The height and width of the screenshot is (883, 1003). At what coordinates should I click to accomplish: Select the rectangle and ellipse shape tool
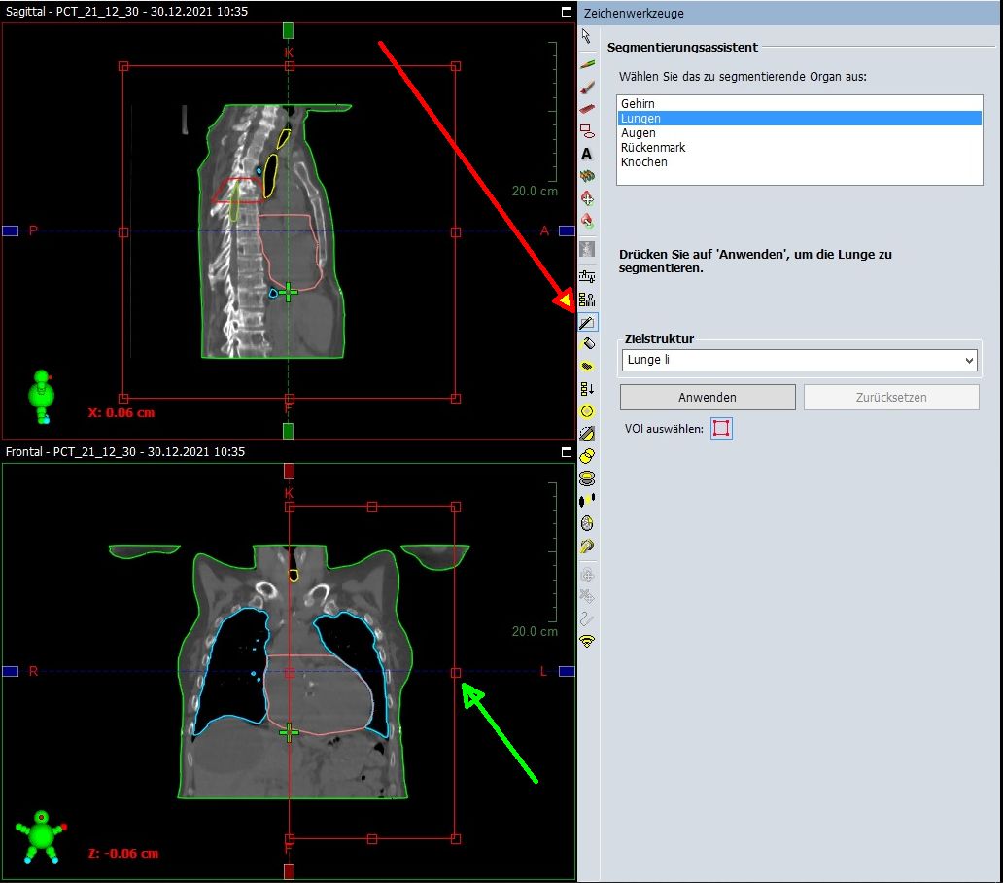(587, 130)
